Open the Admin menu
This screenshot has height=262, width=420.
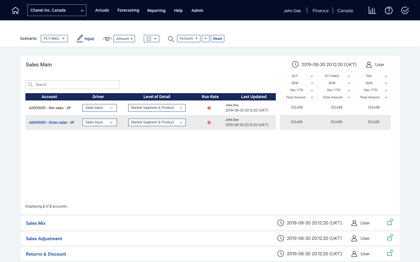click(x=197, y=10)
